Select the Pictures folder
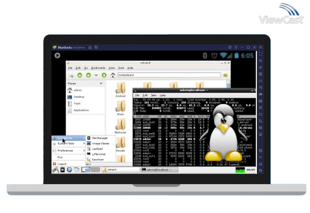Screen dimensions: 310x213 [120, 126]
